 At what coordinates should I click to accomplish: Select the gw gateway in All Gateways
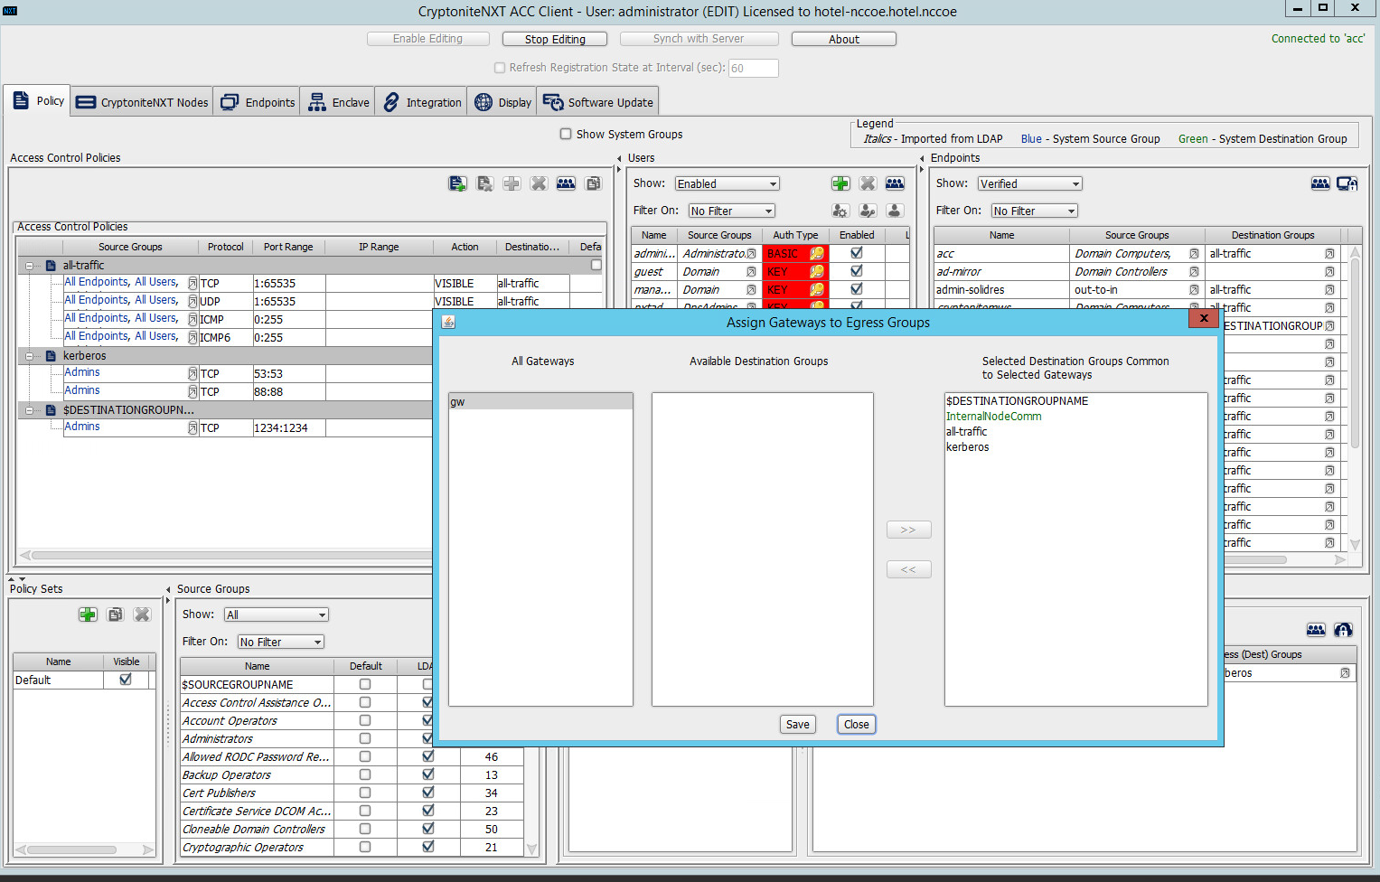click(x=540, y=402)
